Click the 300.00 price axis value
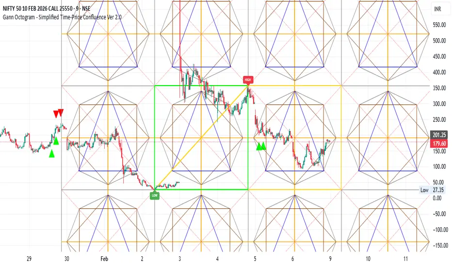The image size is (452, 266). click(439, 104)
